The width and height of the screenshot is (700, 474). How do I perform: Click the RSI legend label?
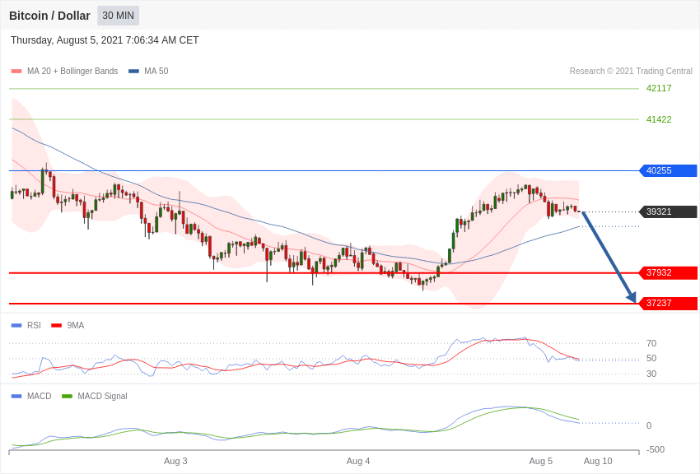pos(34,326)
